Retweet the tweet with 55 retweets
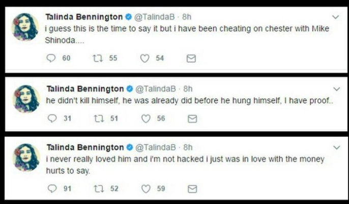Image resolution: width=349 pixels, height=204 pixels. coord(96,59)
